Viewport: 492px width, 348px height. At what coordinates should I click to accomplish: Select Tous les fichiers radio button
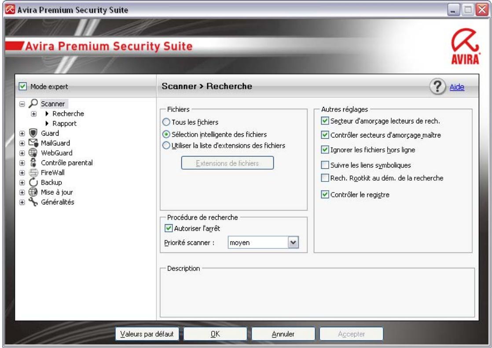click(x=166, y=122)
